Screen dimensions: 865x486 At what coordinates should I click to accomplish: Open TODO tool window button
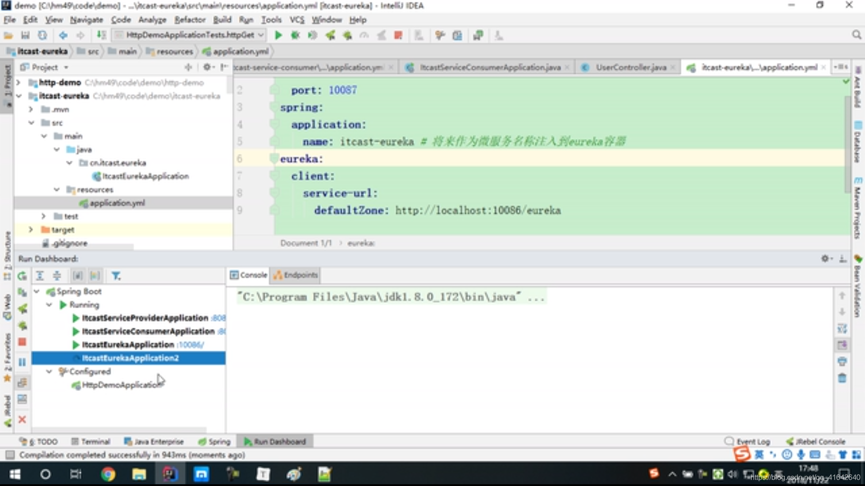[x=39, y=441]
